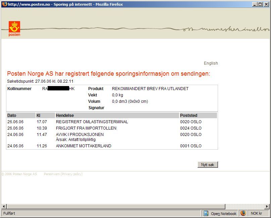
Task: Click the weight value 0,0 kg
Action: pos(117,95)
